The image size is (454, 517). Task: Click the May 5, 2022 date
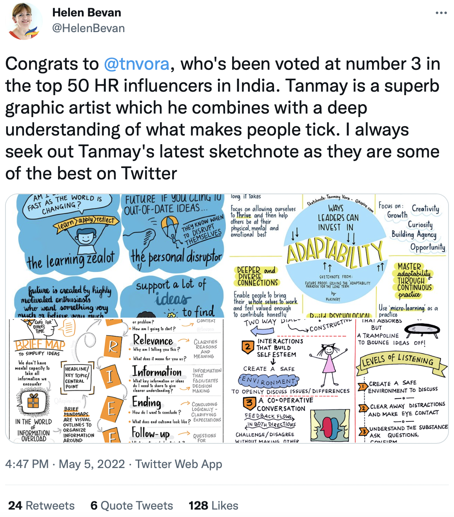(92, 464)
